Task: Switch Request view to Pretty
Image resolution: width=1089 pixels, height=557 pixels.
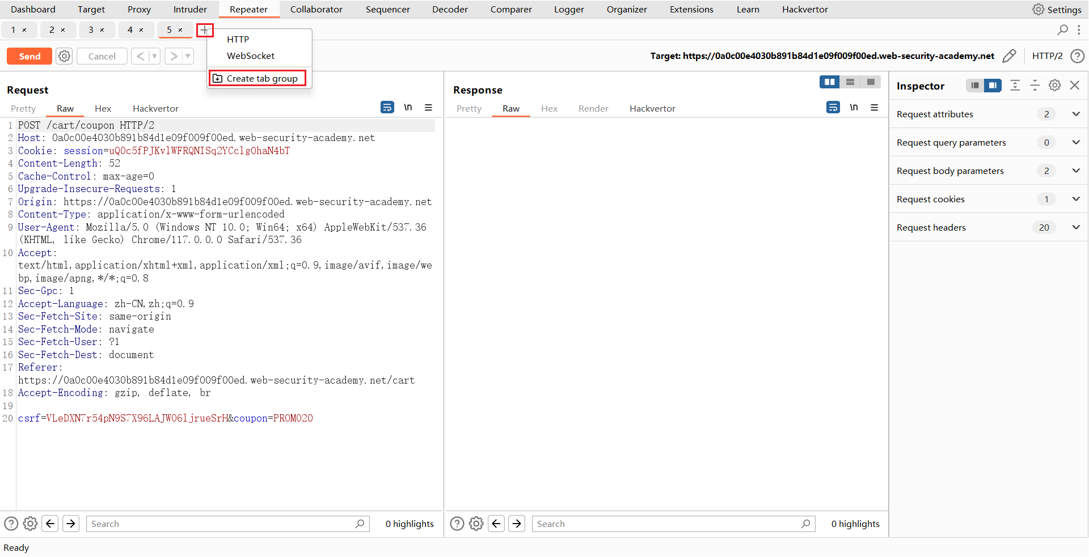Action: (23, 108)
